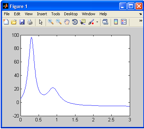Screen dimensions: 144x129
Task: Print the figure via printer icon
Action: tap(30, 22)
